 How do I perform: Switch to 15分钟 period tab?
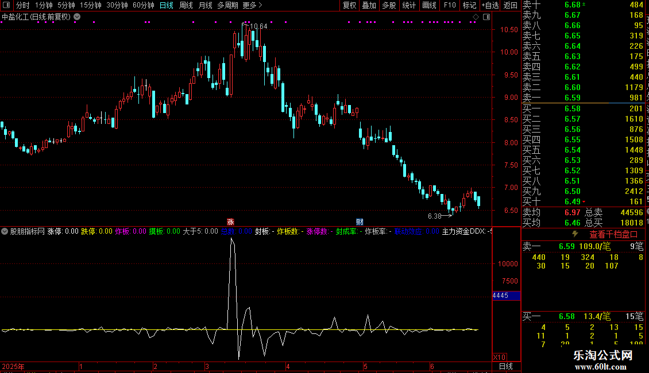(x=91, y=5)
